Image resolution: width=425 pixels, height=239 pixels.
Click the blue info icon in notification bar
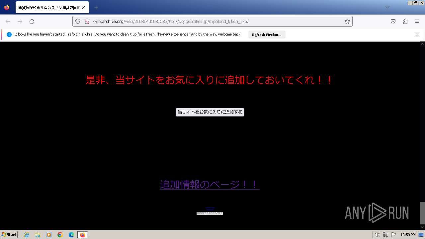tap(9, 35)
